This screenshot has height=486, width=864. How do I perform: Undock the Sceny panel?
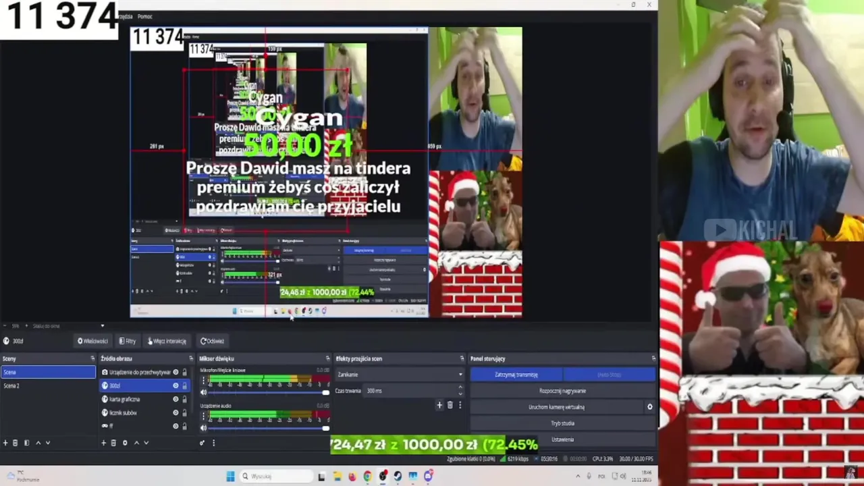click(x=92, y=358)
